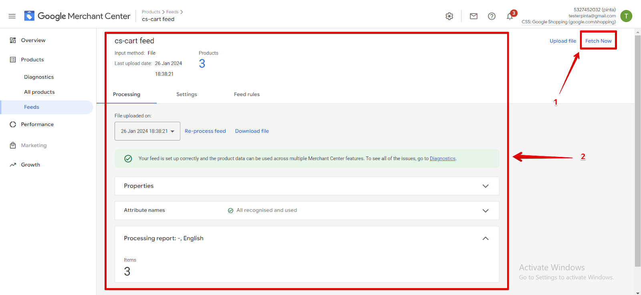The image size is (641, 295).
Task: Click Upload file link
Action: 563,41
